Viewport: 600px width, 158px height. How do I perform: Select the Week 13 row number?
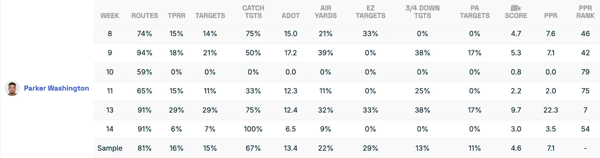pyautogui.click(x=109, y=110)
